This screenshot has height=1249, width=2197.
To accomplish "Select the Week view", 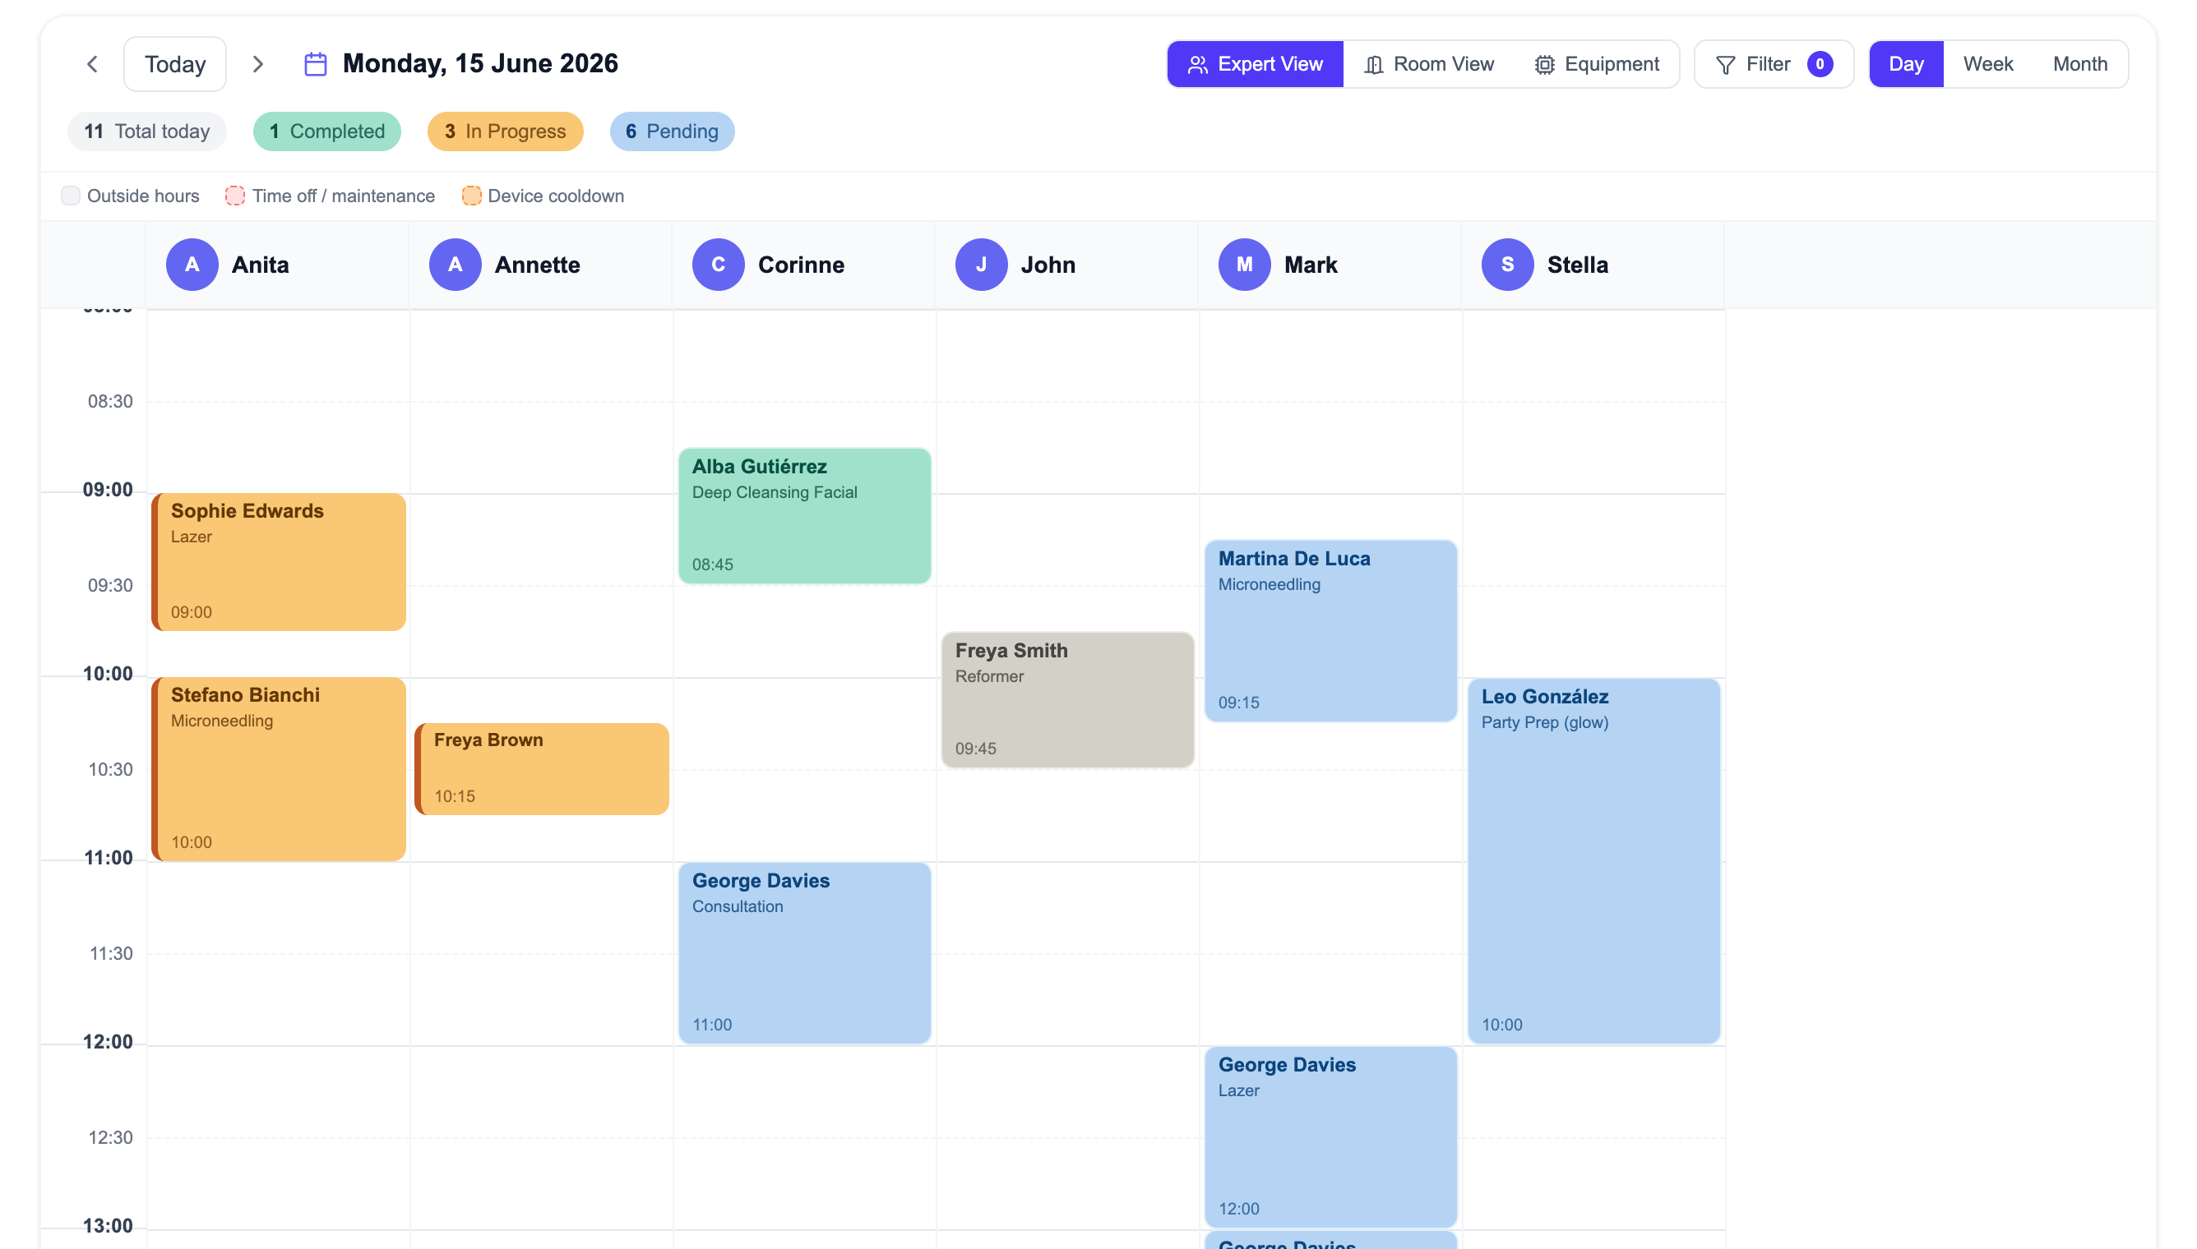I will 1987,64.
